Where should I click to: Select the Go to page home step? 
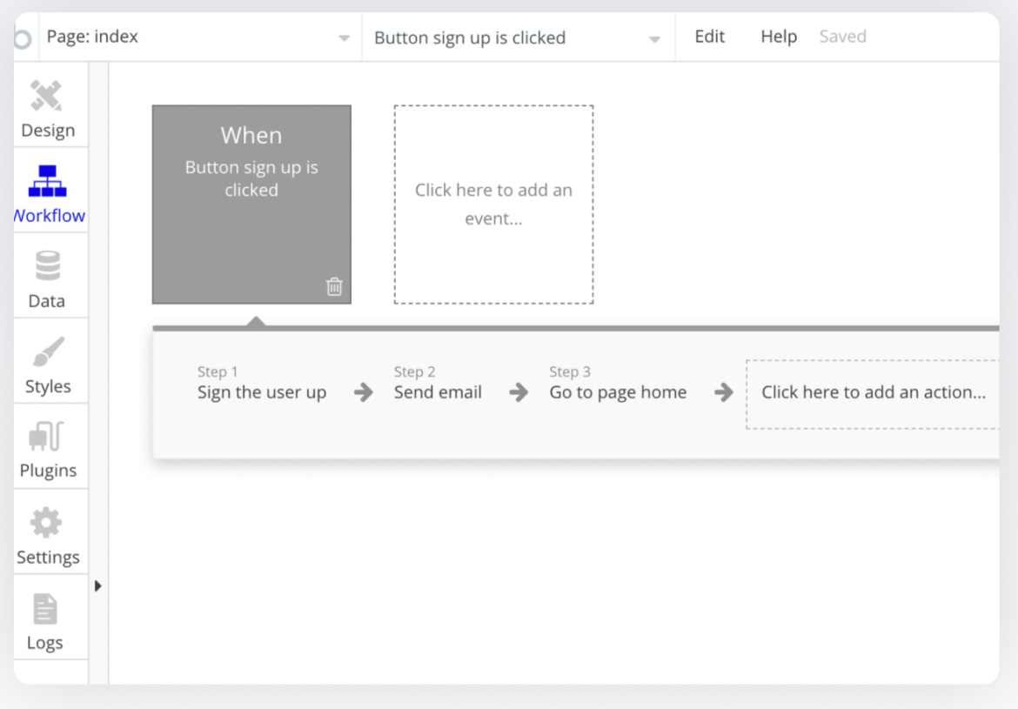click(617, 392)
